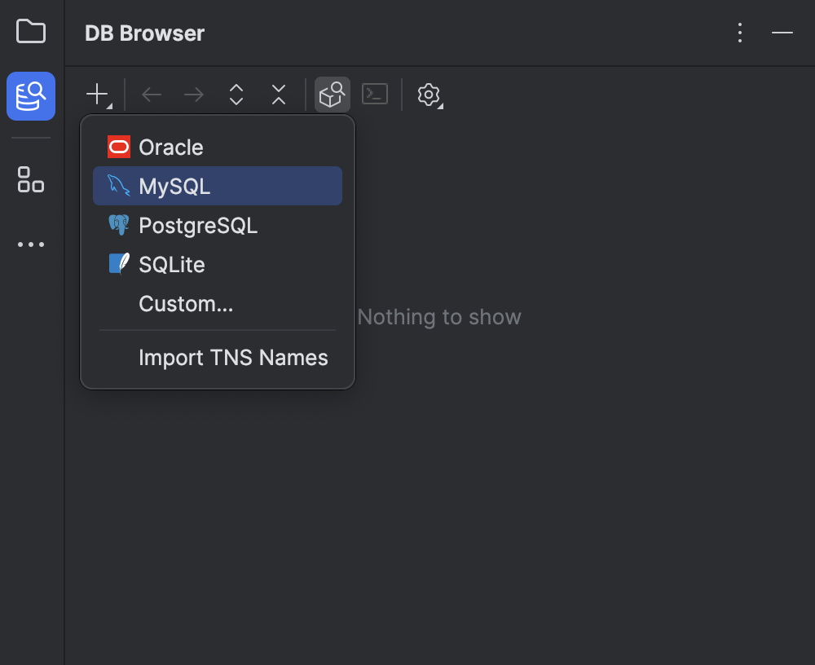Viewport: 815px width, 665px height.
Task: Open the structure tool sidebar icon
Action: click(x=30, y=181)
